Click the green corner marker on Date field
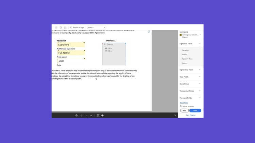255x143 pixels. (x=84, y=59)
